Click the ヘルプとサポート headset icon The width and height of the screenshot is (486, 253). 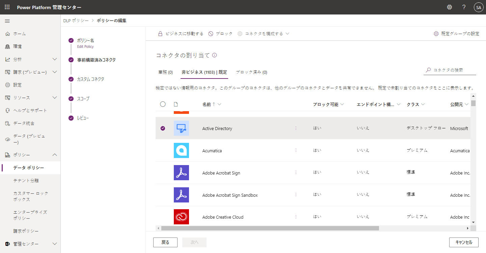(7, 110)
